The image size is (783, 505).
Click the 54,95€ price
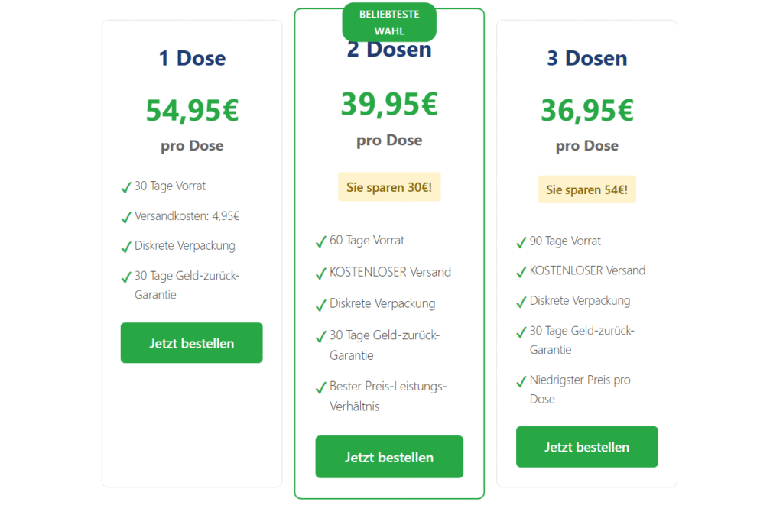click(x=192, y=111)
